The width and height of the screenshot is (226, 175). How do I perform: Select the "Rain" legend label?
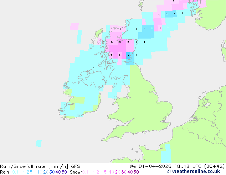pyautogui.click(x=5, y=172)
